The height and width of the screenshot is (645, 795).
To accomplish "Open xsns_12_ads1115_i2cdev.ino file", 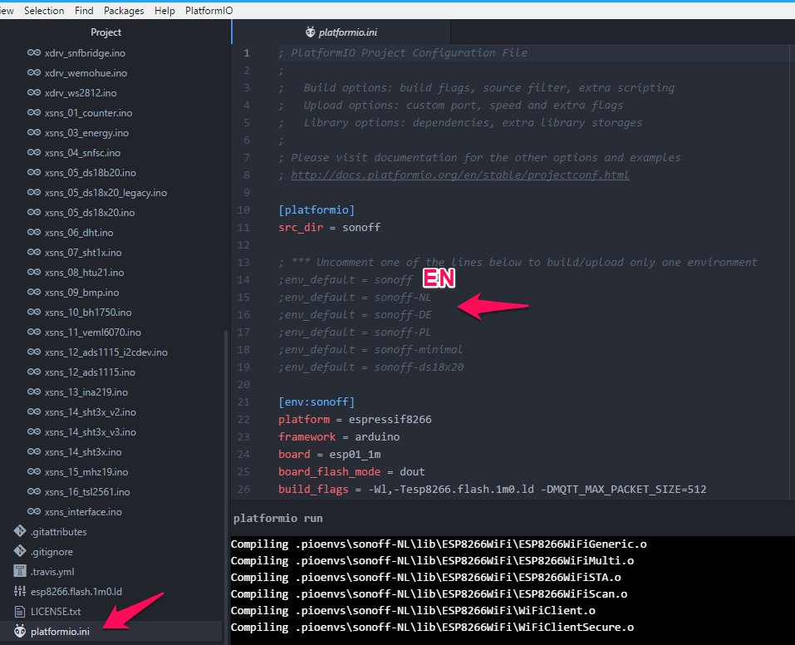I will 106,352.
